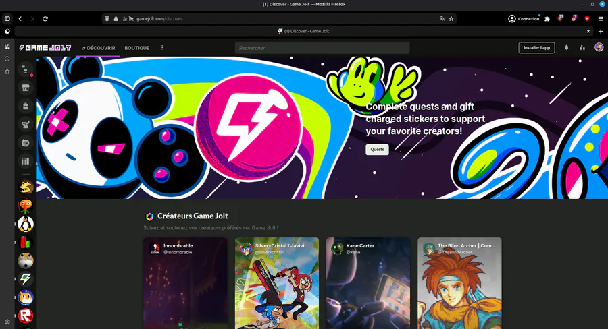The width and height of the screenshot is (608, 329).
Task: Close the Discover - Game Jolt tab
Action: pos(588,32)
